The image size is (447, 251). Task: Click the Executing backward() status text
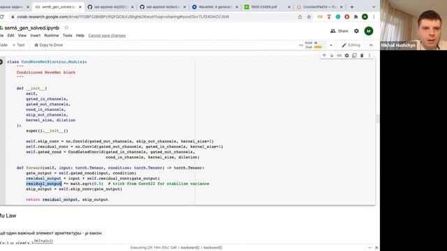tap(176, 248)
